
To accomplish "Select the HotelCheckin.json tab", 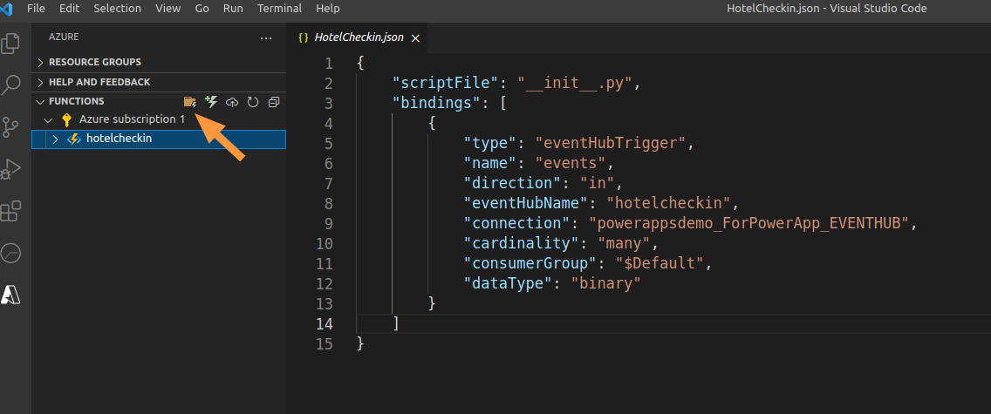I will tap(359, 37).
